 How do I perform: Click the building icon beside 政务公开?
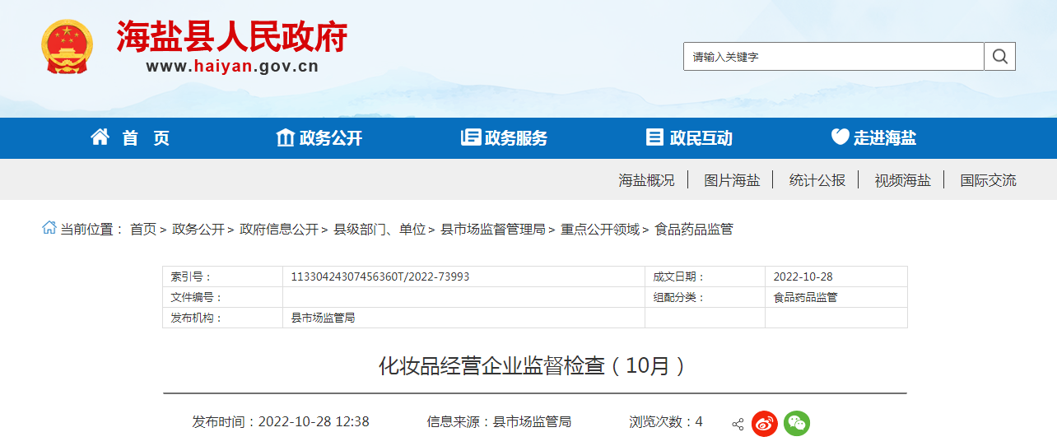(x=285, y=137)
